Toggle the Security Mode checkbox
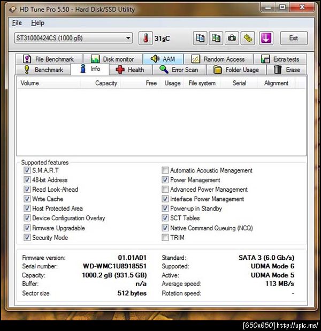The width and height of the screenshot is (321, 331). (27, 238)
